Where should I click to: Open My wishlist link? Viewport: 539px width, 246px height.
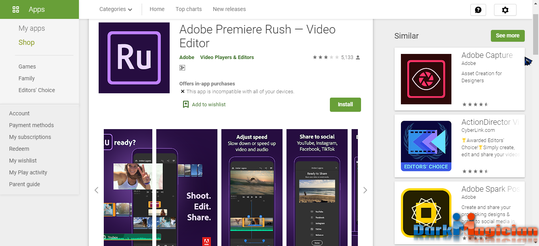23,161
